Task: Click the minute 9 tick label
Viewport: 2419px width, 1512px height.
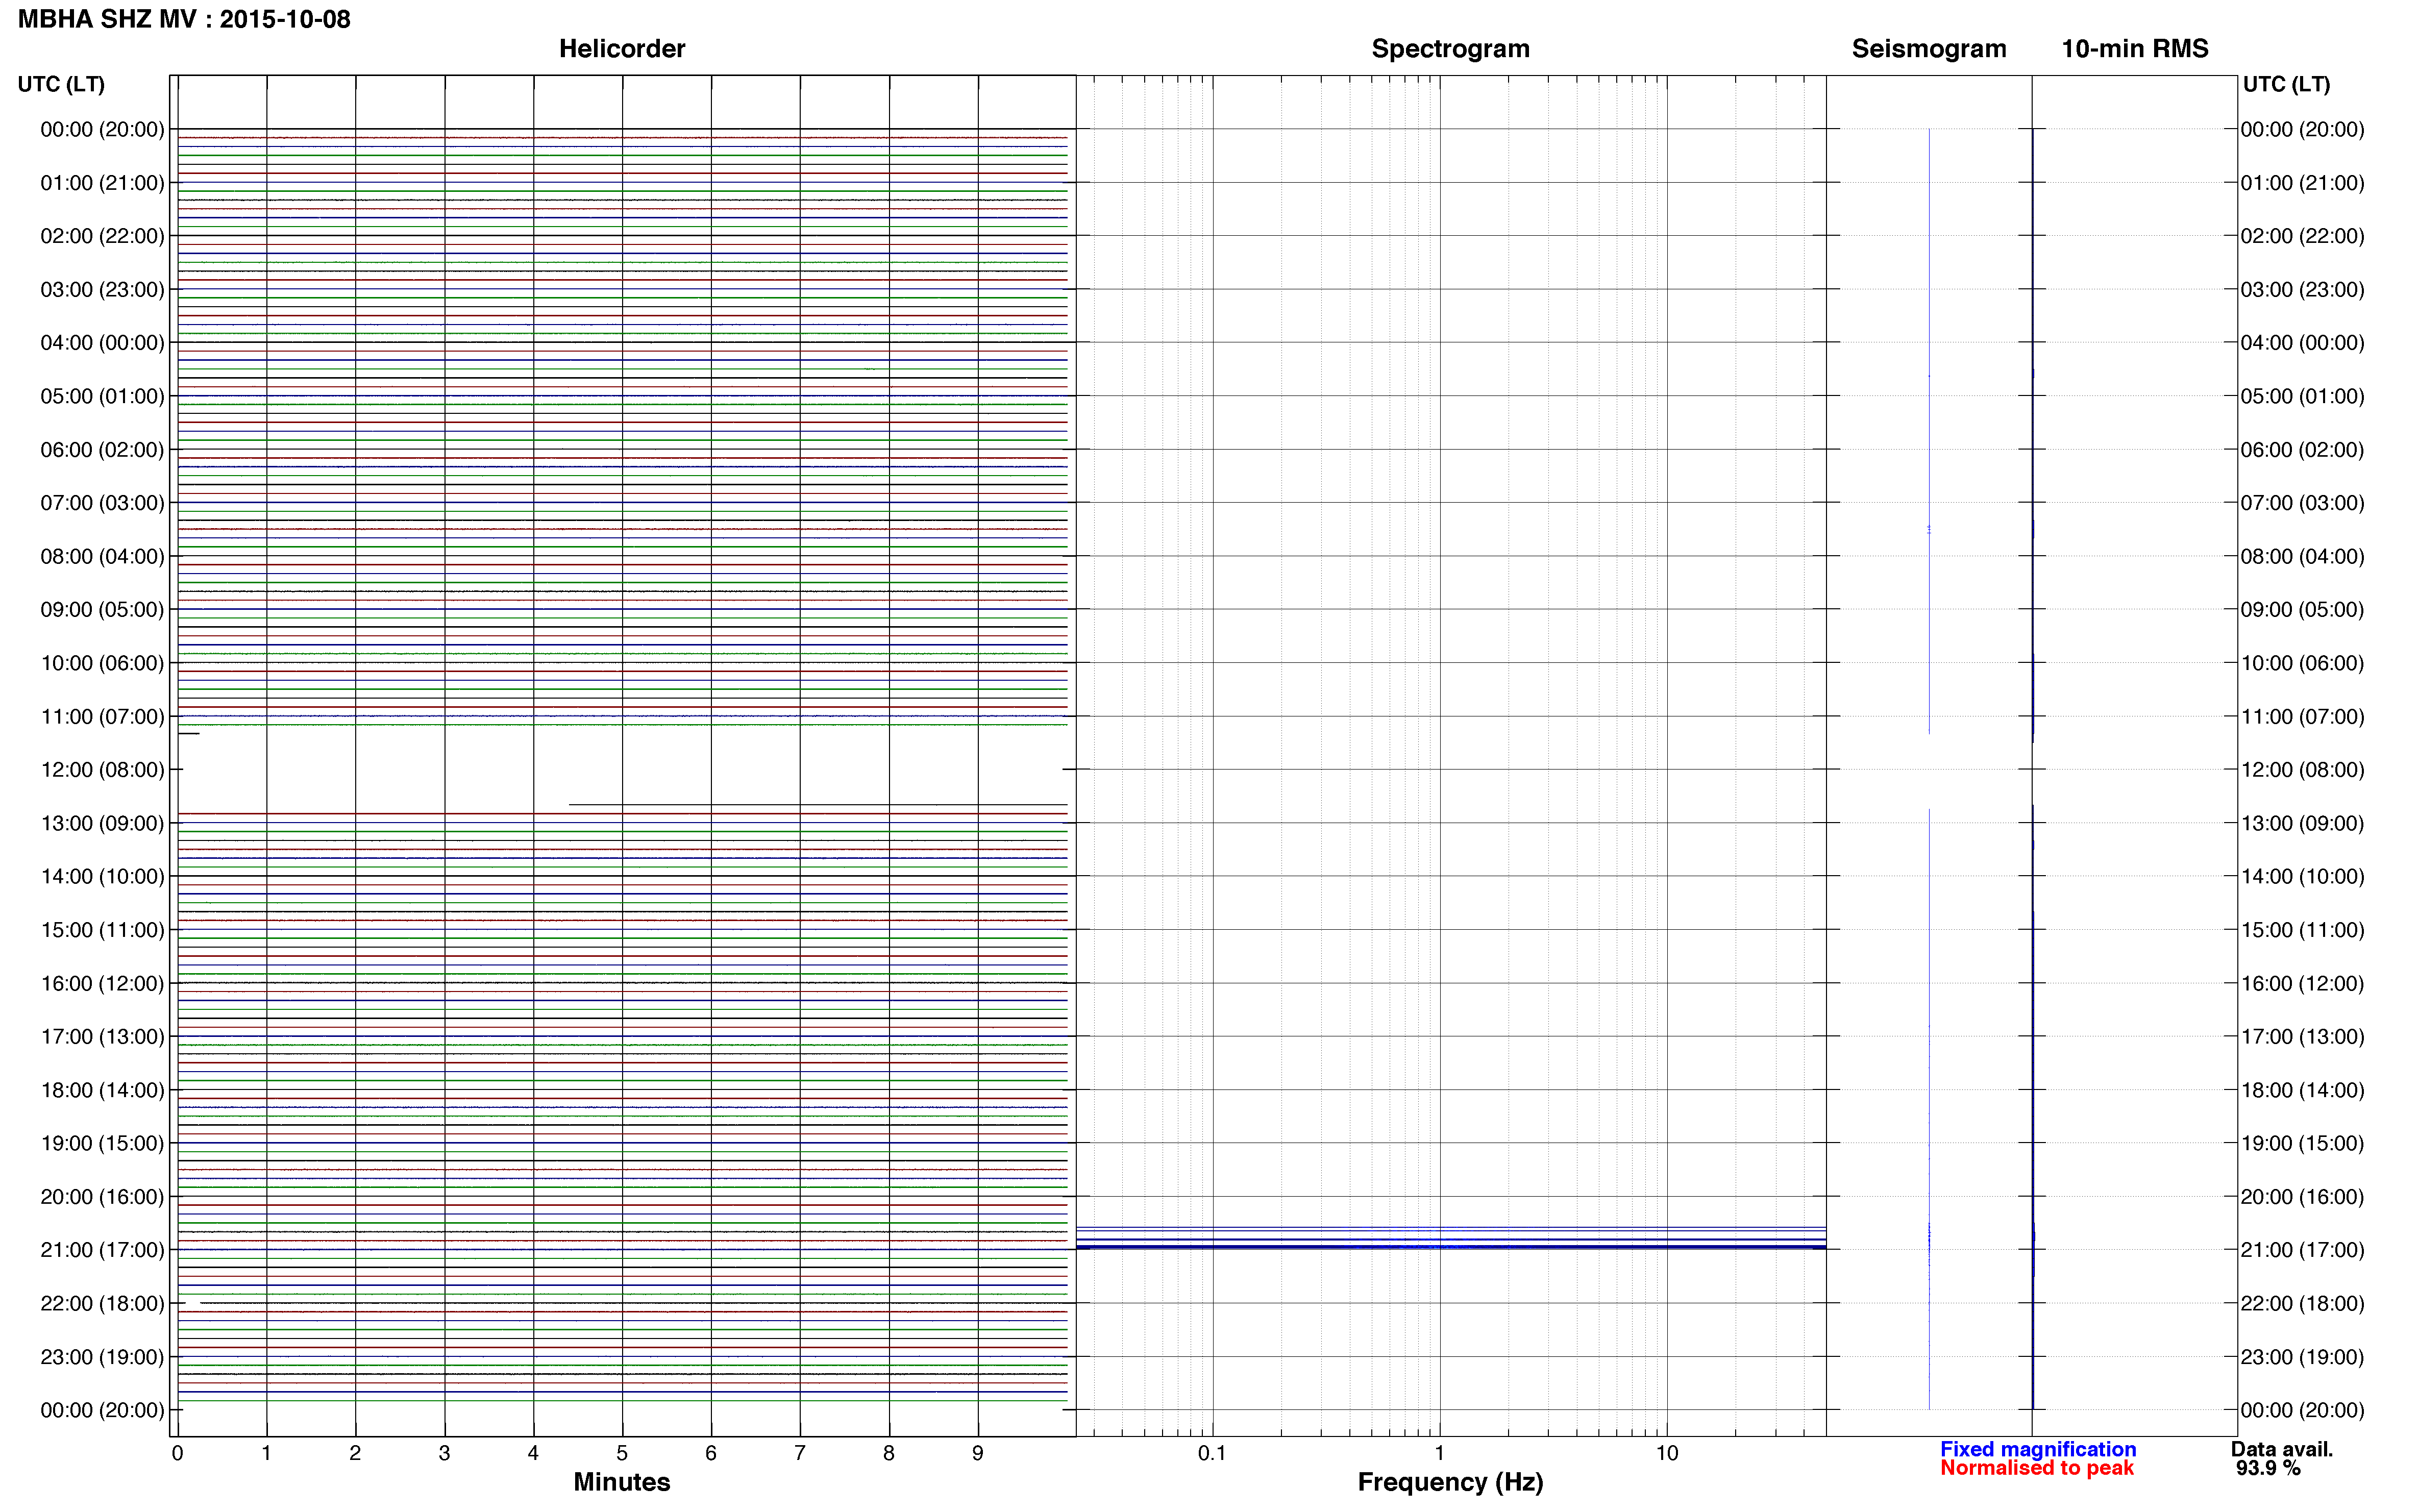Action: [978, 1453]
